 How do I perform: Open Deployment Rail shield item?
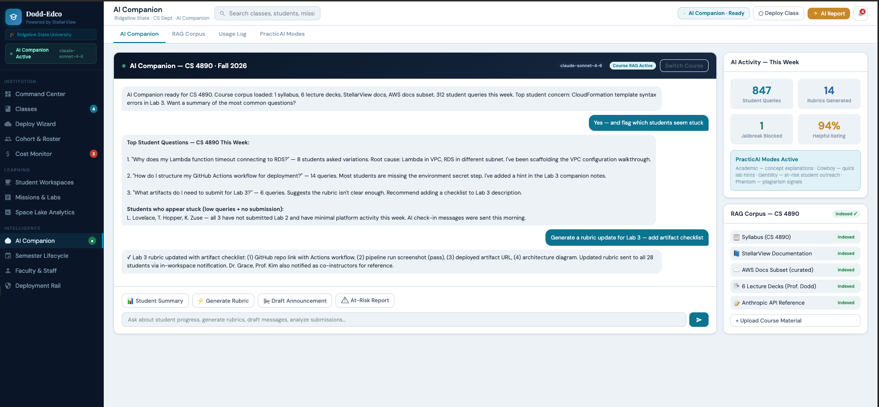click(x=38, y=286)
